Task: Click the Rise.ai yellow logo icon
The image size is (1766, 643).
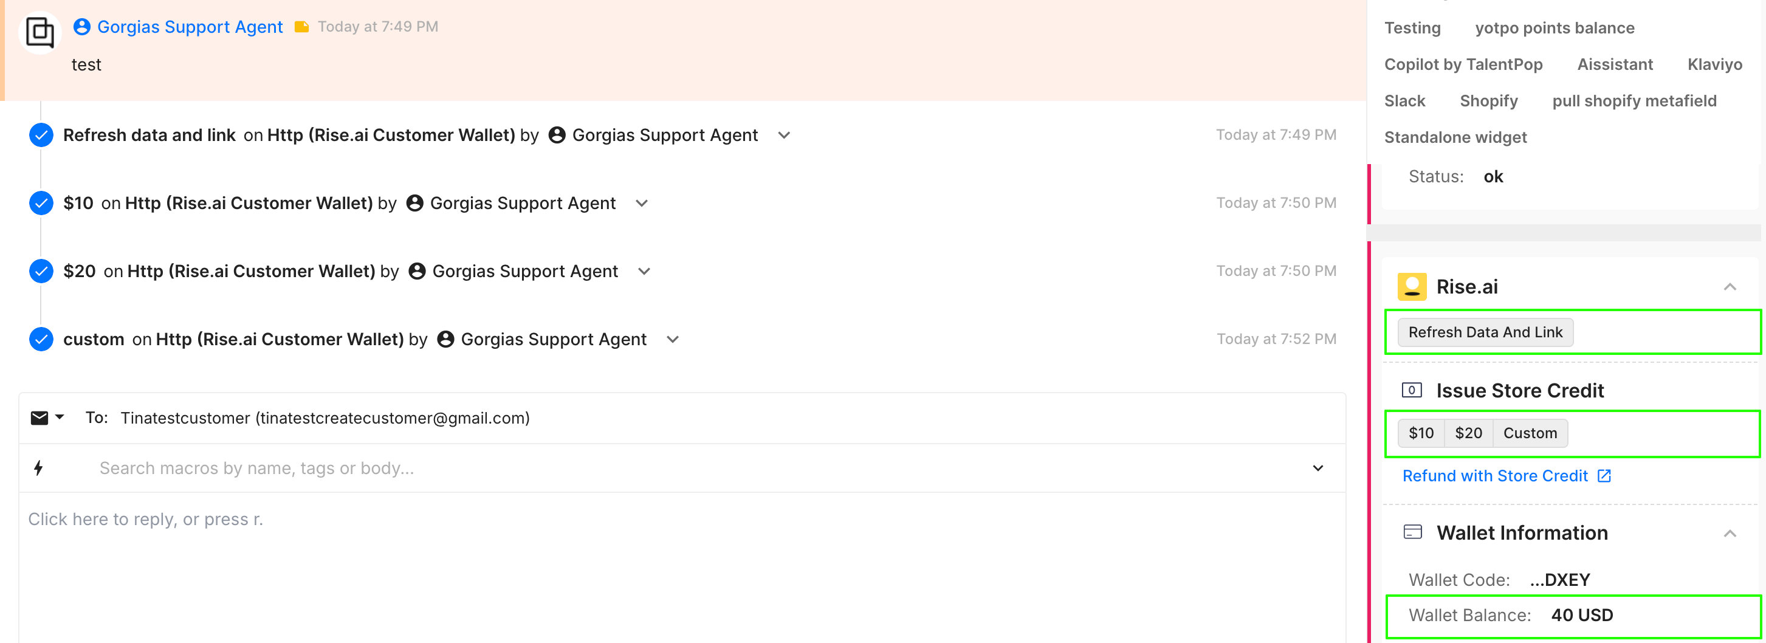Action: point(1412,286)
